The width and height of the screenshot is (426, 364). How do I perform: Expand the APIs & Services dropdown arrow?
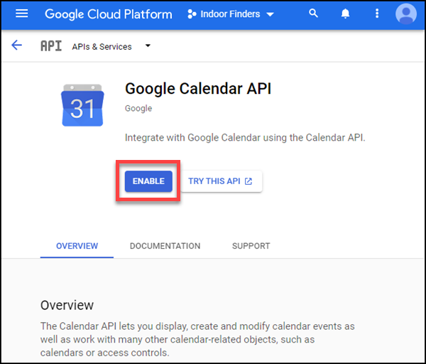pos(148,45)
